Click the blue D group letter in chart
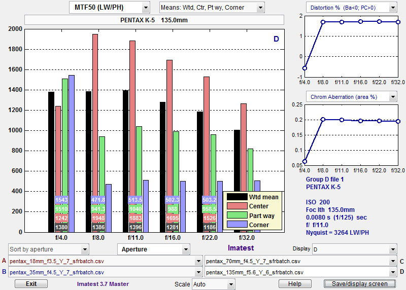 coord(276,39)
